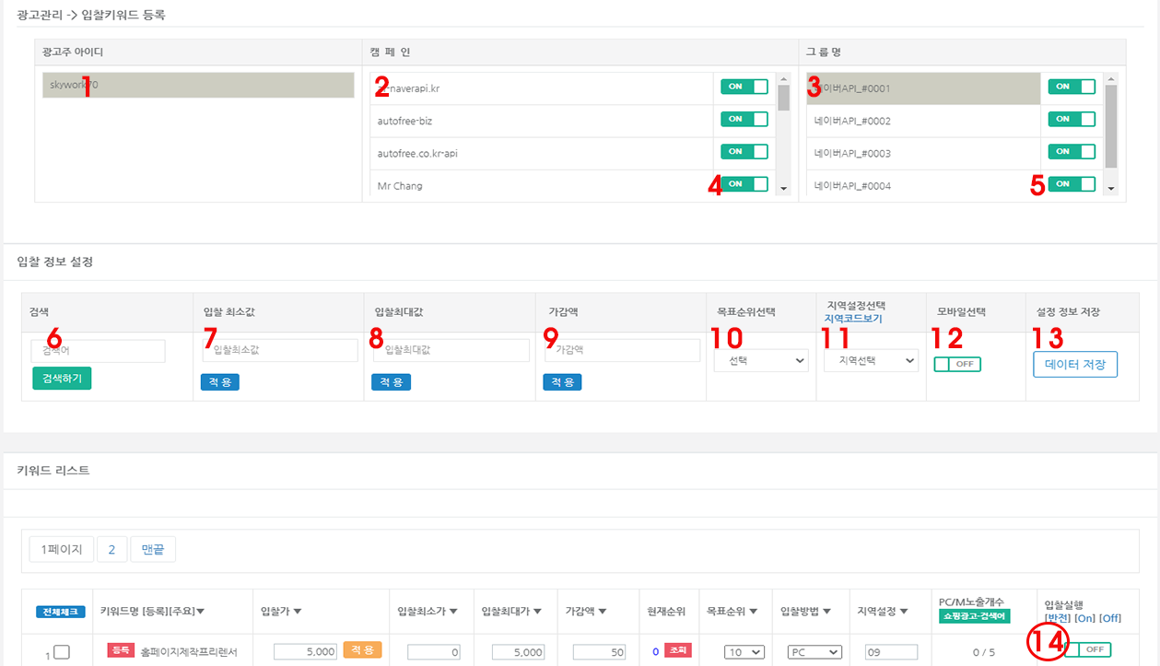1160x666 pixels.
Task: Click the 키워드명 header sort arrow
Action: coord(200,611)
